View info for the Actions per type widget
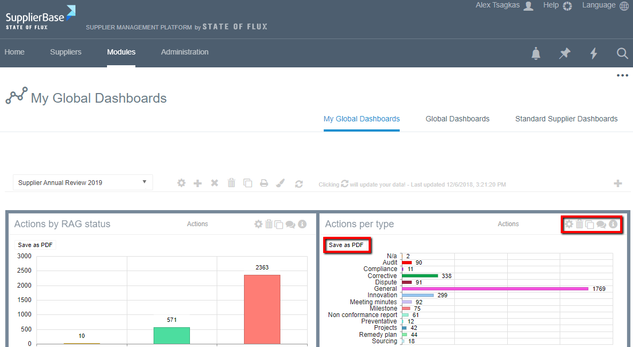Viewport: 633px width, 347px height. point(613,224)
